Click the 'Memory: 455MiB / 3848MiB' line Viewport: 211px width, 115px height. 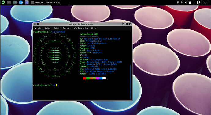93,74
